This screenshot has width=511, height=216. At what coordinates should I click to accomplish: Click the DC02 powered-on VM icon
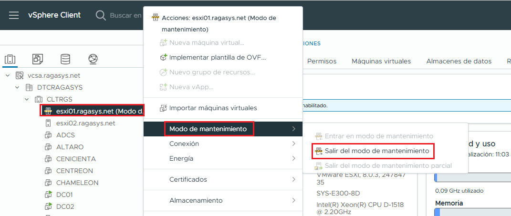tap(48, 206)
